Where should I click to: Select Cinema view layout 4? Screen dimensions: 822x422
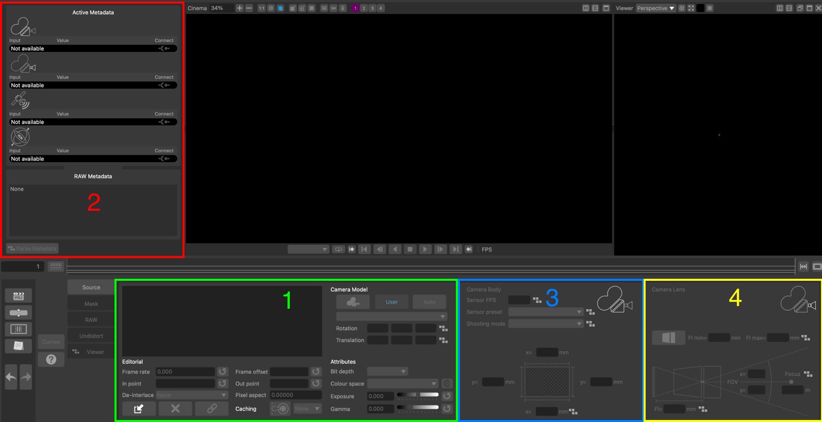coord(381,8)
